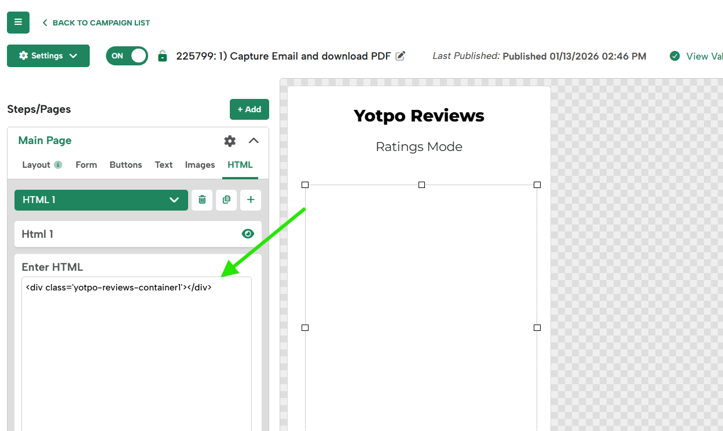Viewport: 723px width, 431px height.
Task: Go back to campaign list
Action: pyautogui.click(x=101, y=23)
